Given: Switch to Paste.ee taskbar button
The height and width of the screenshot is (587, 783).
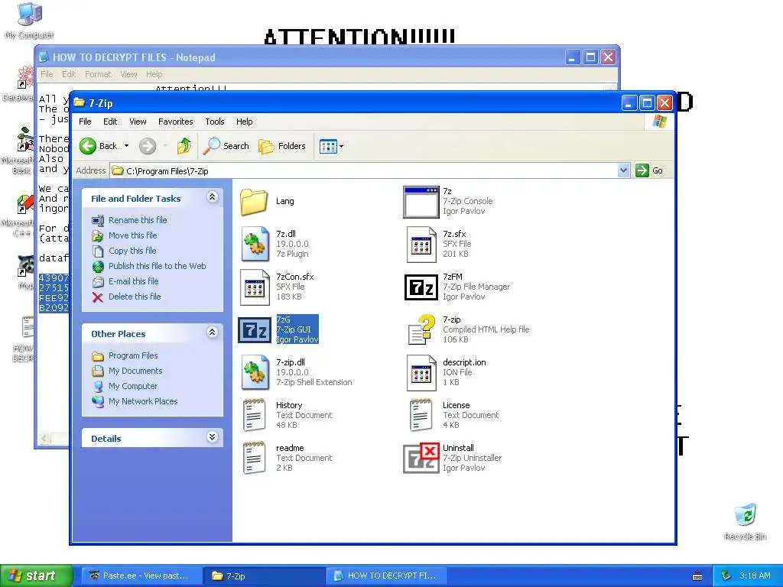Looking at the screenshot, I should pos(141,576).
